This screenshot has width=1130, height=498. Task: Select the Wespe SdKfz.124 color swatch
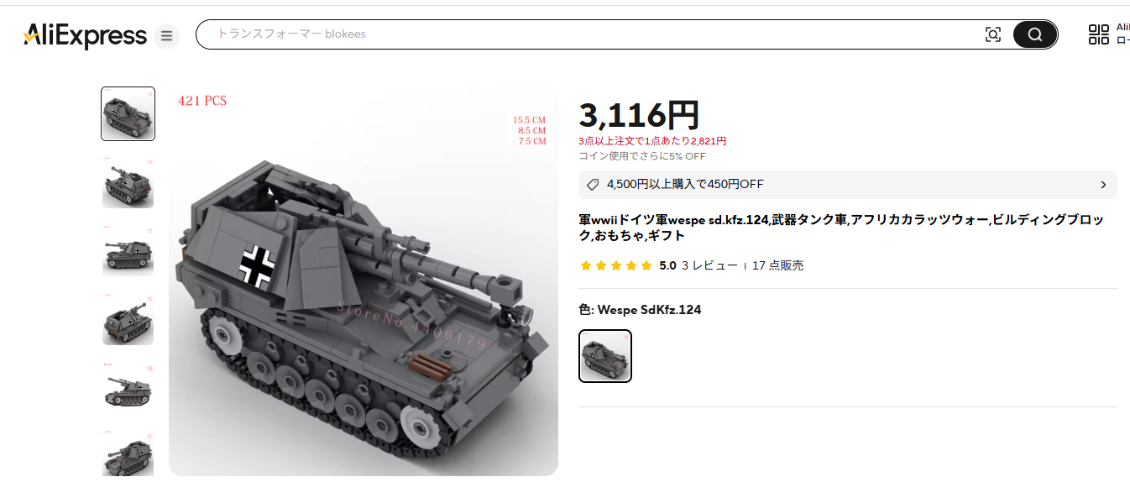(x=605, y=356)
